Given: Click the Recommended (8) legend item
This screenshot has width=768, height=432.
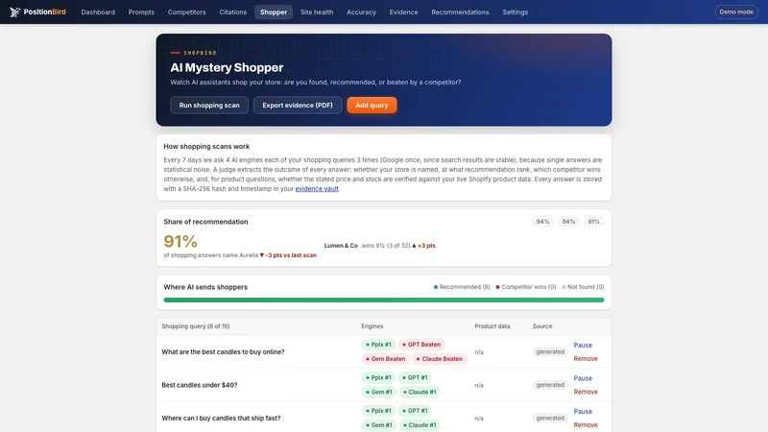Looking at the screenshot, I should coord(462,286).
